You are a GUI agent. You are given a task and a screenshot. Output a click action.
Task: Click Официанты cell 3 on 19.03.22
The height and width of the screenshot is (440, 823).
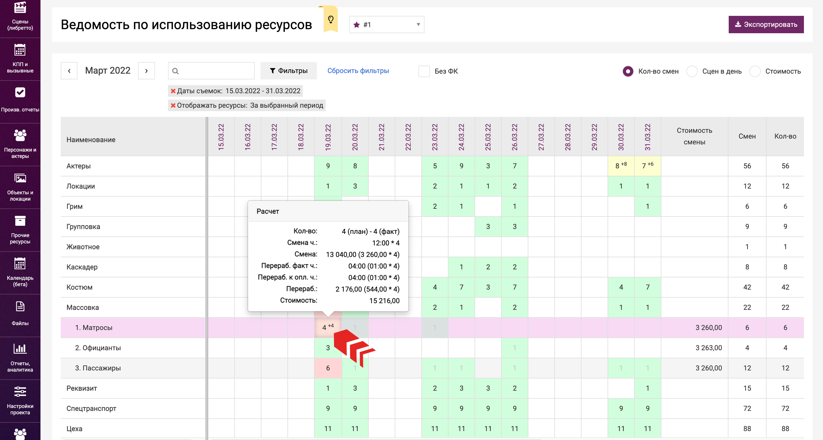(328, 348)
